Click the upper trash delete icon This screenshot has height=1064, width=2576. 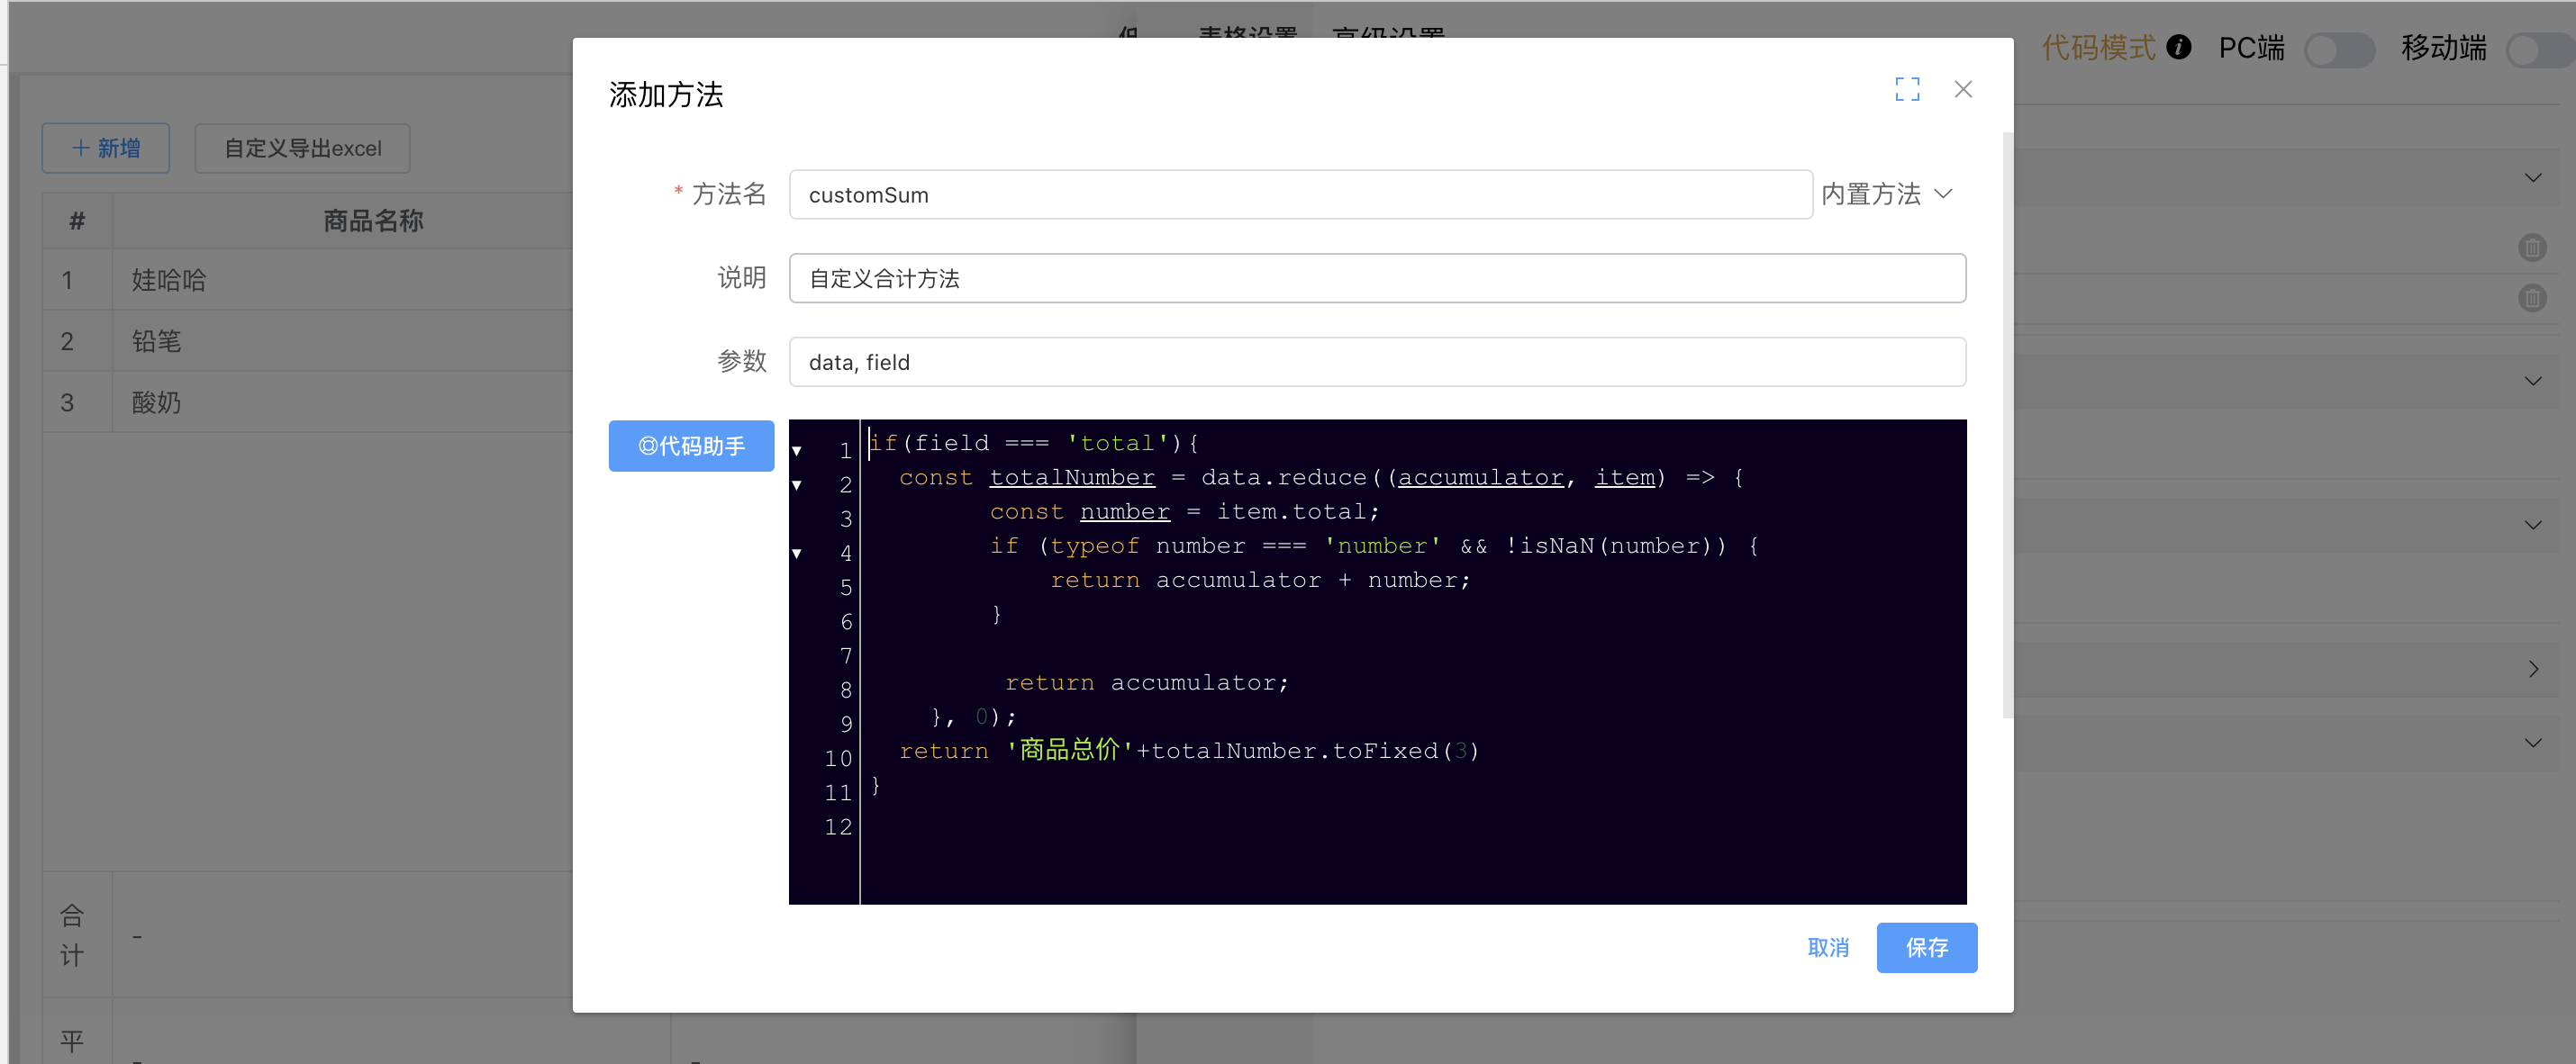pyautogui.click(x=2531, y=248)
